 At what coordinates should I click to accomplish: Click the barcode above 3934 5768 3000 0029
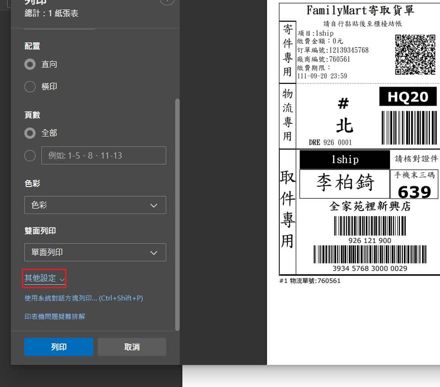pos(370,255)
